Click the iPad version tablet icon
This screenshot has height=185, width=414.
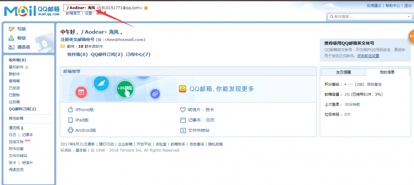pos(70,120)
